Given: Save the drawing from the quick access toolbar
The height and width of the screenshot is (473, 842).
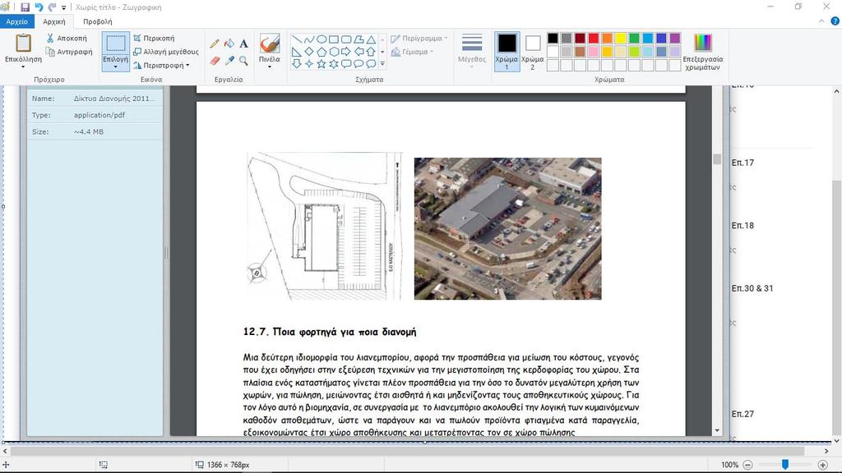Looking at the screenshot, I should tap(25, 7).
